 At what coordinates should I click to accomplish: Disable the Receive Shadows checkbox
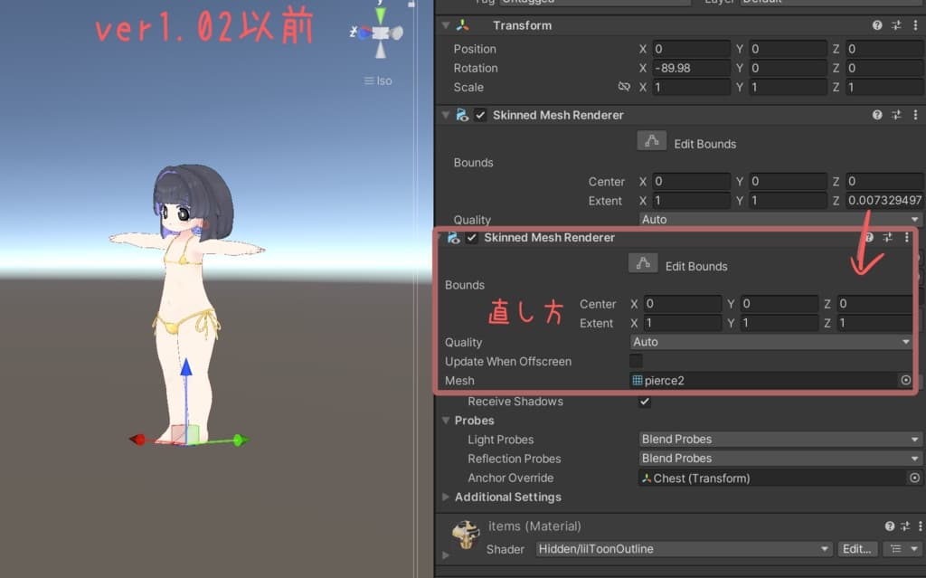click(644, 402)
